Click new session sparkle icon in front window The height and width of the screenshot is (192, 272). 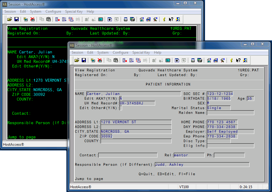(x=93, y=60)
